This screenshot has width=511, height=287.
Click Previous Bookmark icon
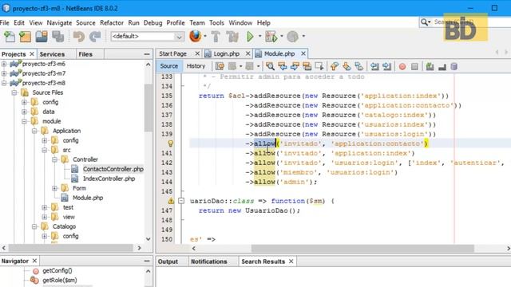point(334,66)
